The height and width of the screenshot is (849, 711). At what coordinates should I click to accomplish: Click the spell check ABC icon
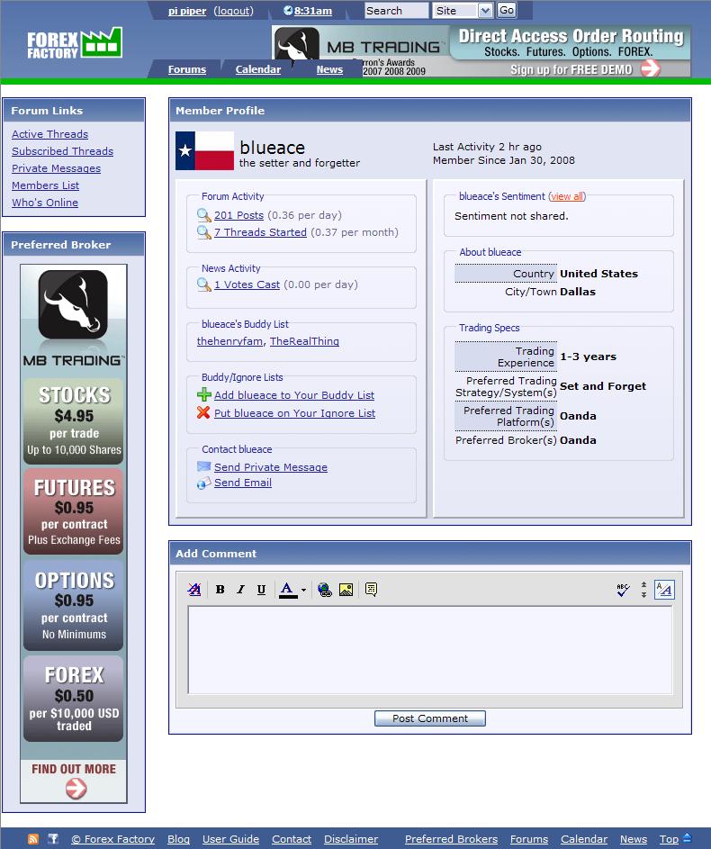pyautogui.click(x=623, y=590)
